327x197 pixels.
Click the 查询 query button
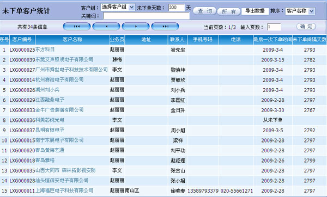coord(205,11)
